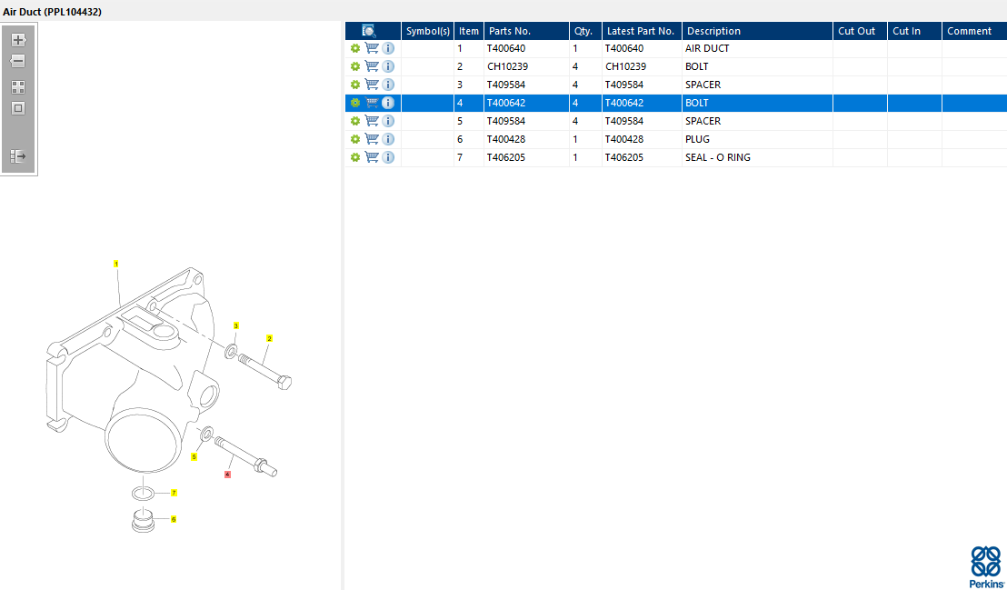Click green gear icon for CH10239 BOLT row
Screen dimensions: 1007x590
pyautogui.click(x=355, y=66)
